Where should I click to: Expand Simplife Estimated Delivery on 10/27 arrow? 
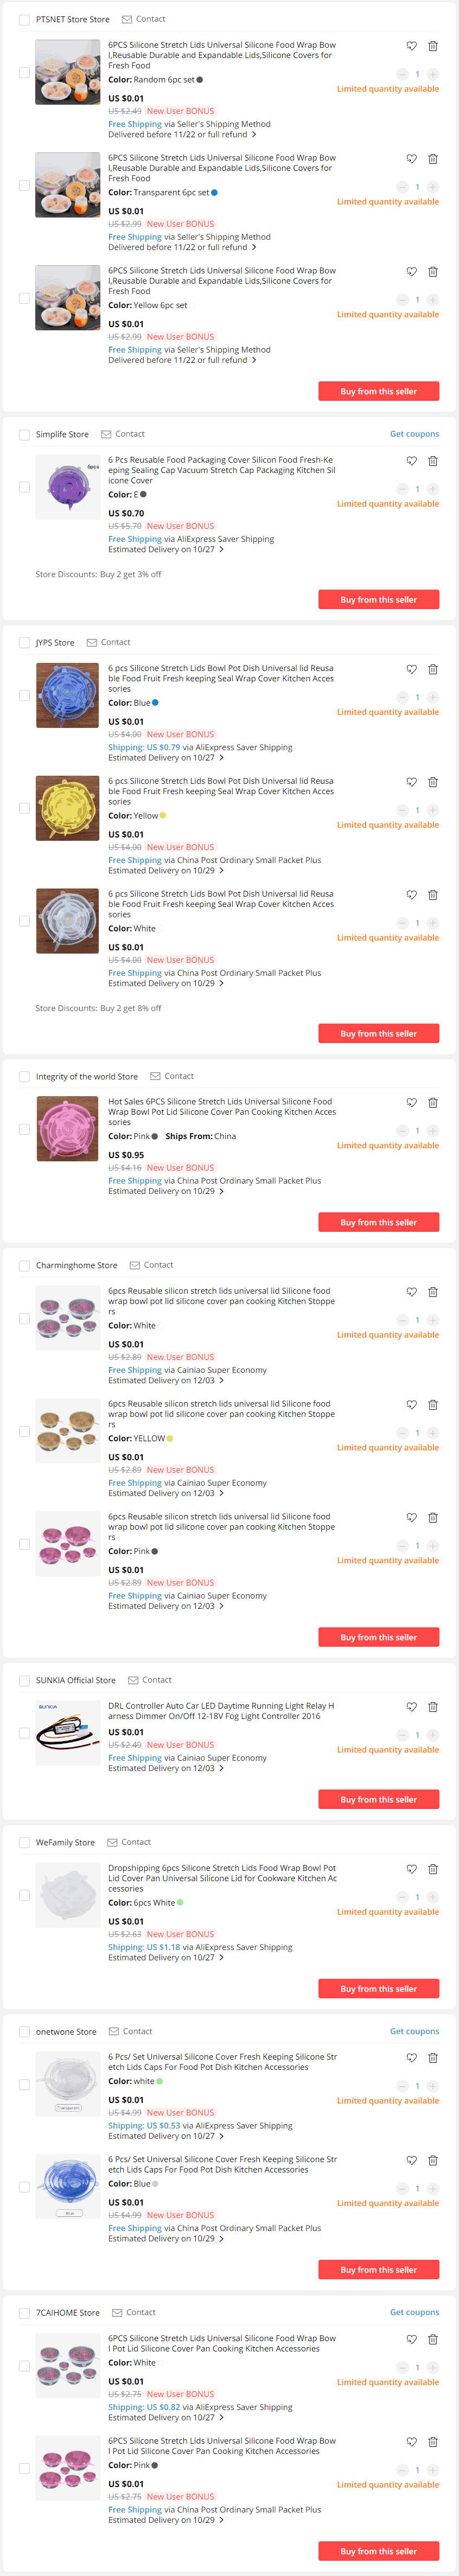(221, 549)
